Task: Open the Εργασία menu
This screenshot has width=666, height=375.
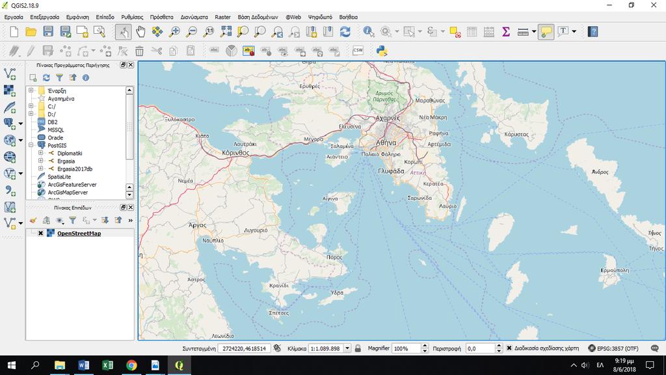Action: pyautogui.click(x=14, y=17)
